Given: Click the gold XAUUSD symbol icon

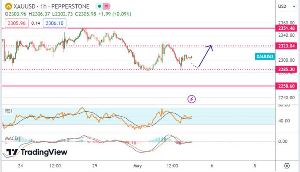Looking at the screenshot, I should pyautogui.click(x=8, y=6).
